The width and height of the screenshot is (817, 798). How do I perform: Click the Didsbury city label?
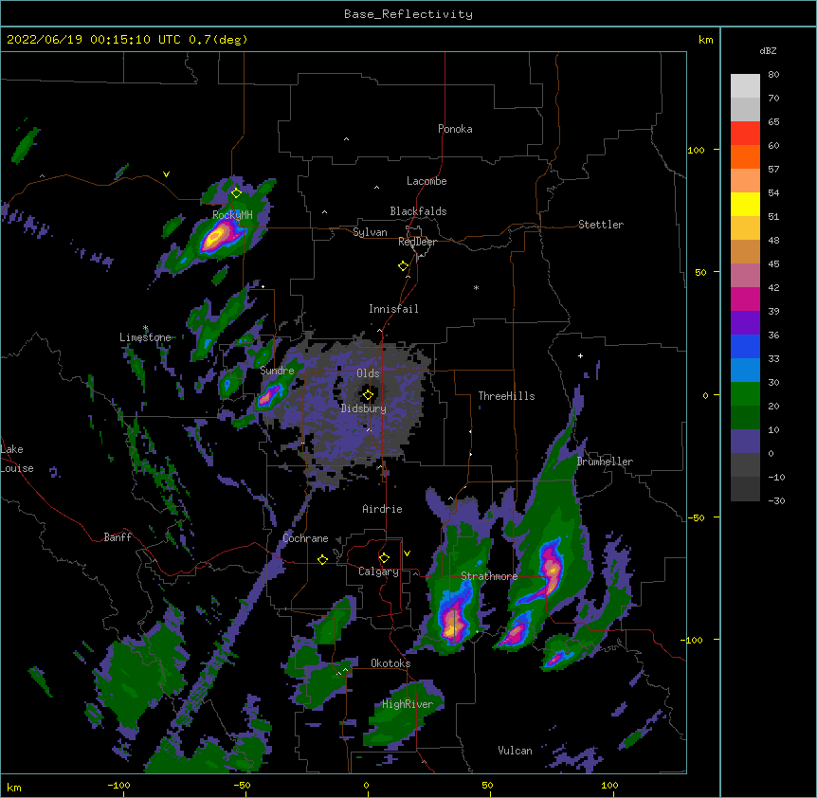pos(364,408)
